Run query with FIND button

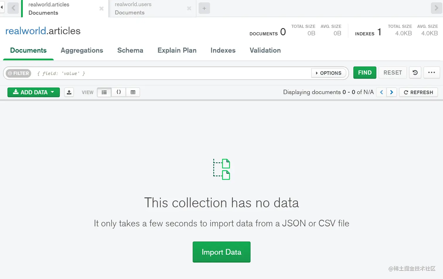tap(365, 73)
